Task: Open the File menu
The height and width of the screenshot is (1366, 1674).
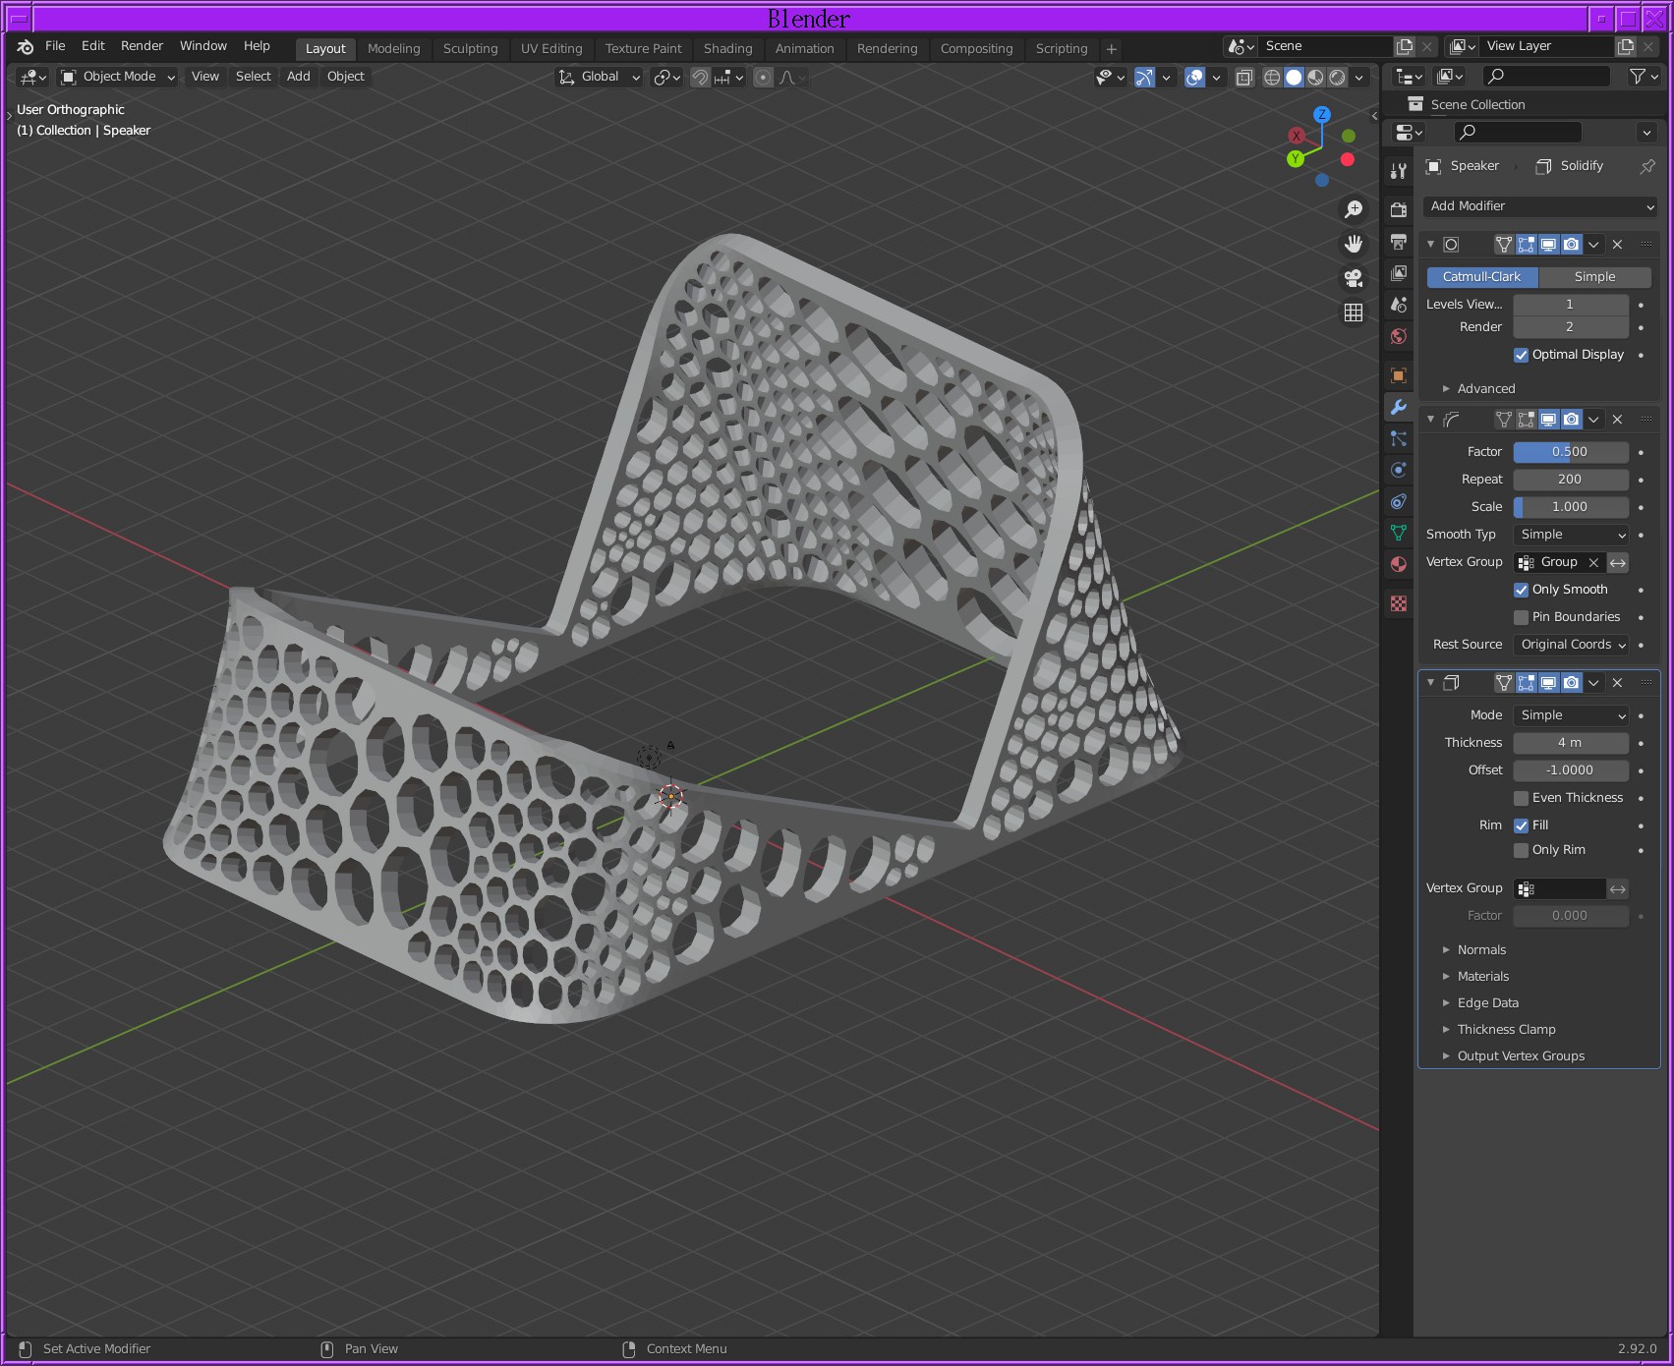Action: click(x=55, y=46)
